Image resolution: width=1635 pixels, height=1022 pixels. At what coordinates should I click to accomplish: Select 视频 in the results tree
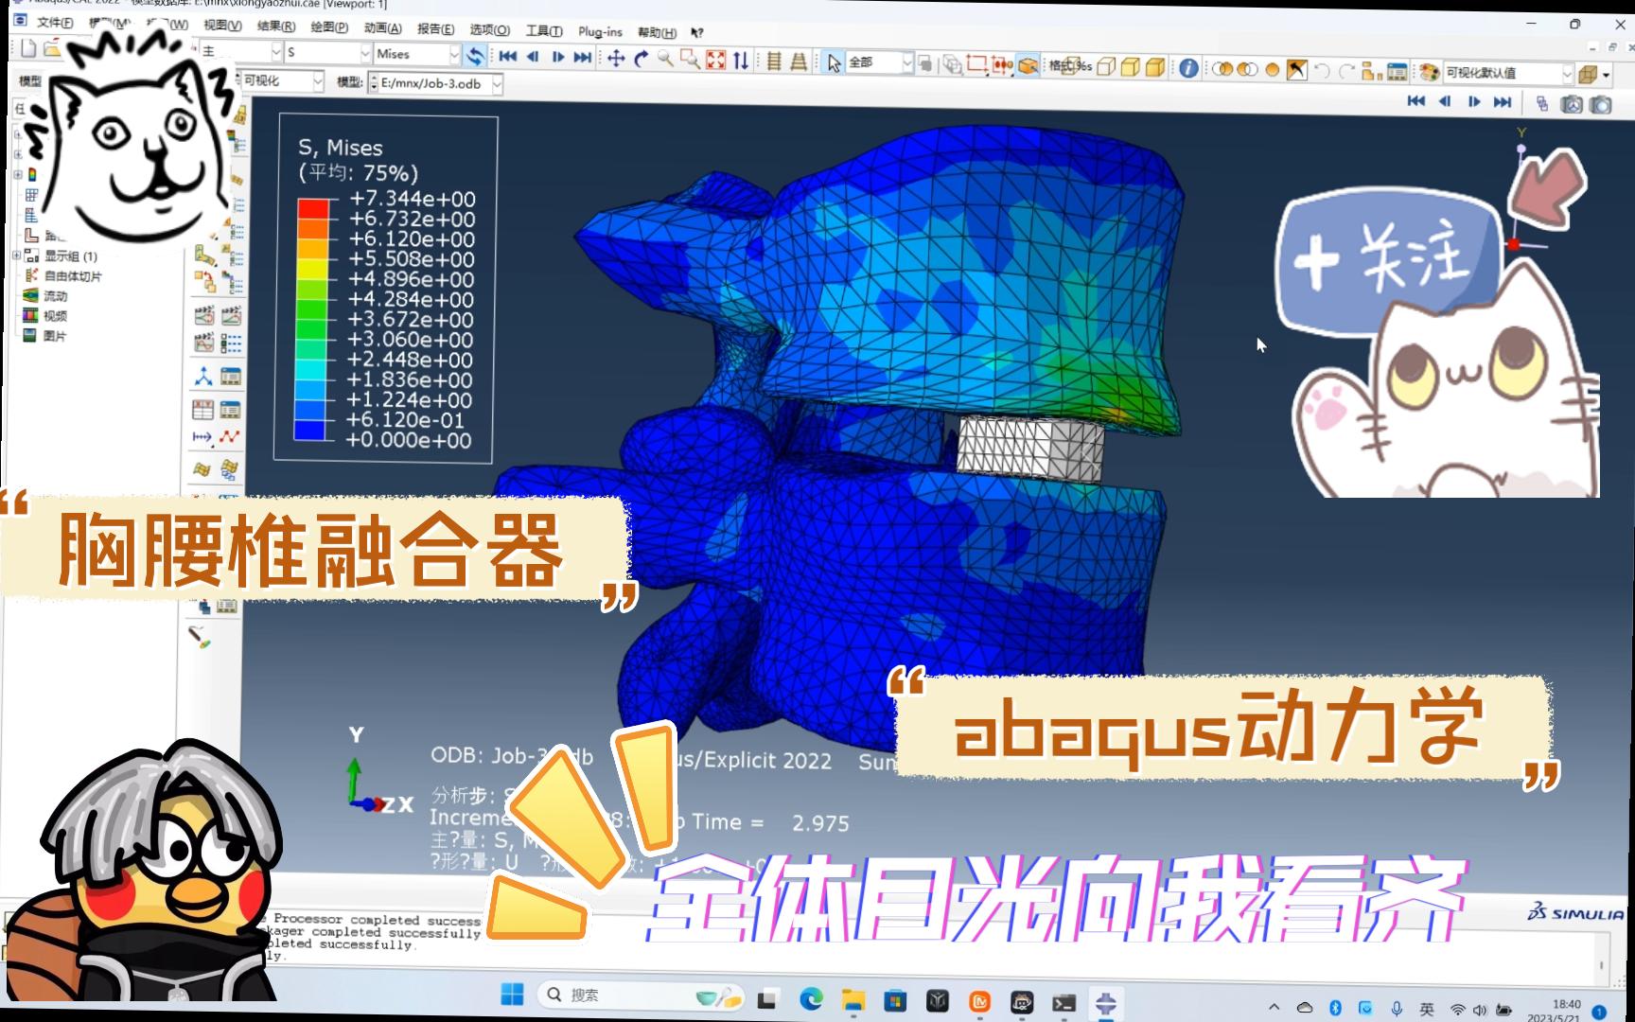55,316
